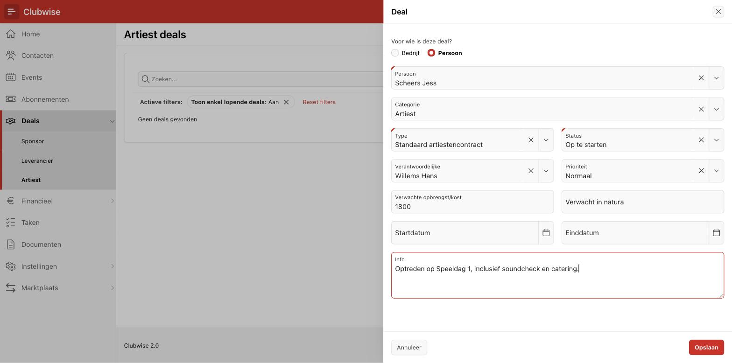732x363 pixels.
Task: Click the Marktplaats arrows icon
Action: coord(11,288)
